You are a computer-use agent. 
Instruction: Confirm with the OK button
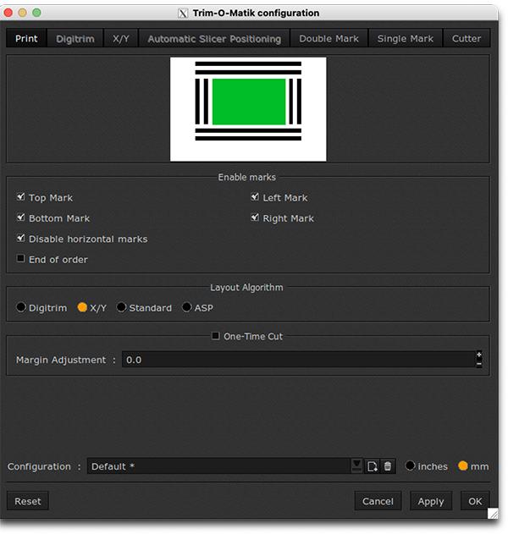[x=475, y=501]
